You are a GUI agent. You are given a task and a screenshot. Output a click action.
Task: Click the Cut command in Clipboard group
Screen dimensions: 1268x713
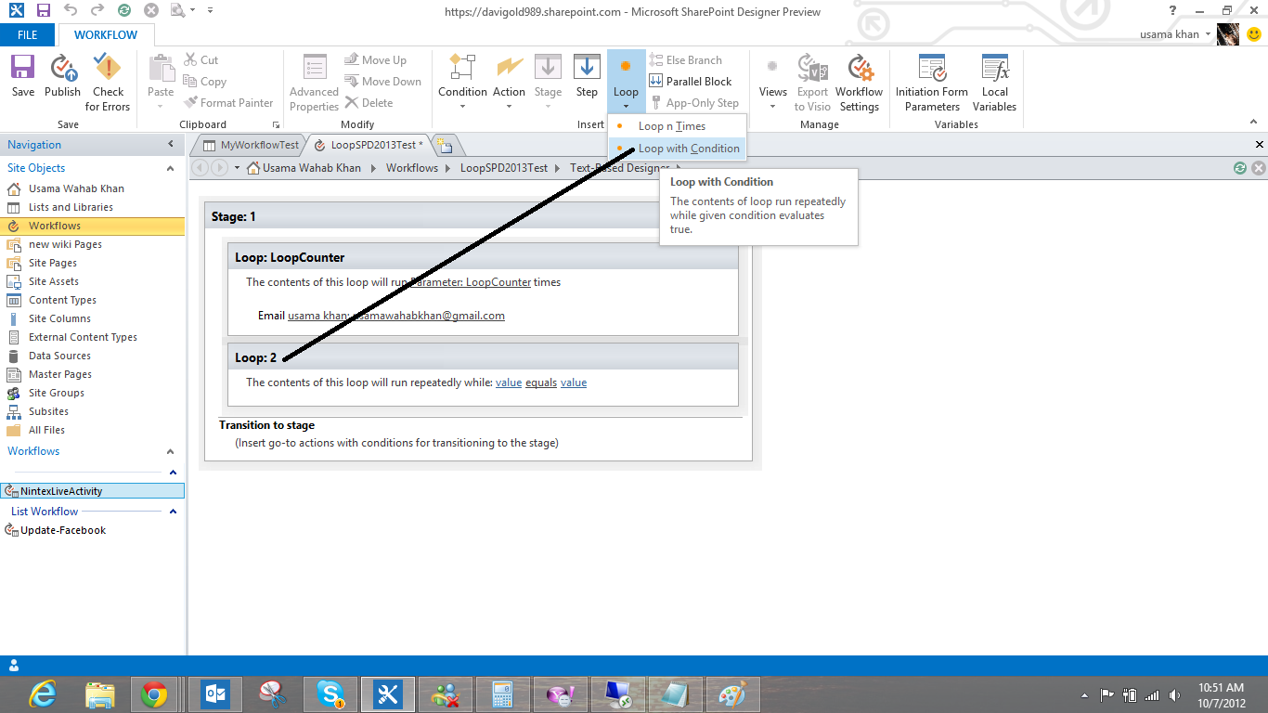pos(201,59)
